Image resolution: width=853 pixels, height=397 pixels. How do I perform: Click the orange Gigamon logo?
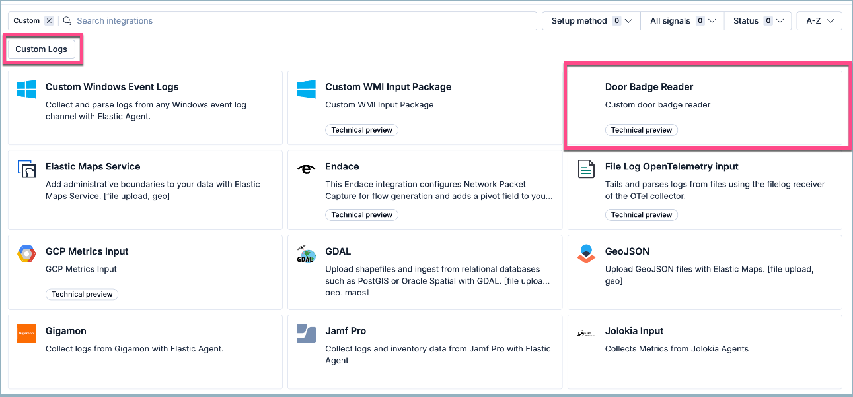pos(26,334)
